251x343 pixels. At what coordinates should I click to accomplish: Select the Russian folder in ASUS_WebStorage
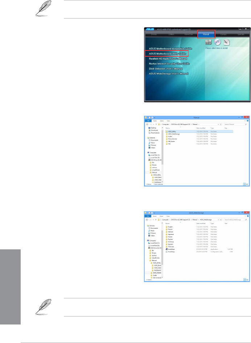(x=169, y=239)
